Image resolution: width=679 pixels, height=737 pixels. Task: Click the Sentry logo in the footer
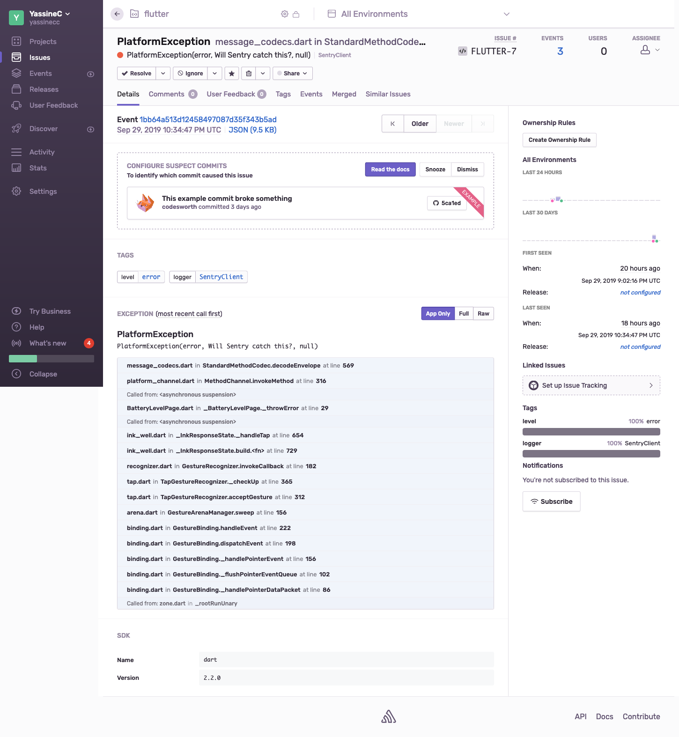click(x=389, y=716)
